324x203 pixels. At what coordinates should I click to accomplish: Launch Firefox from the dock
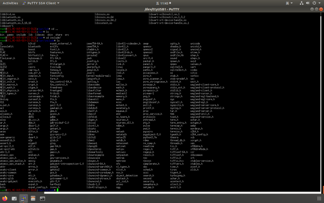(x=4, y=198)
